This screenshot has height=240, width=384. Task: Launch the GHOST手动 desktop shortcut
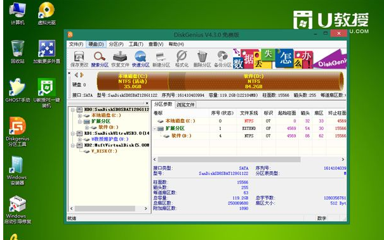pyautogui.click(x=17, y=91)
